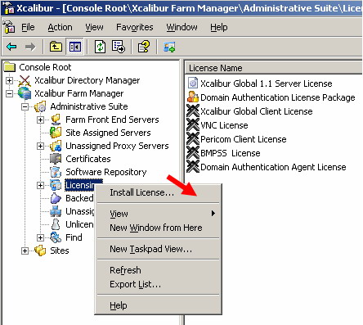Click the Up One Level folder icon
Image resolution: width=363 pixels, height=325 pixels.
56,47
